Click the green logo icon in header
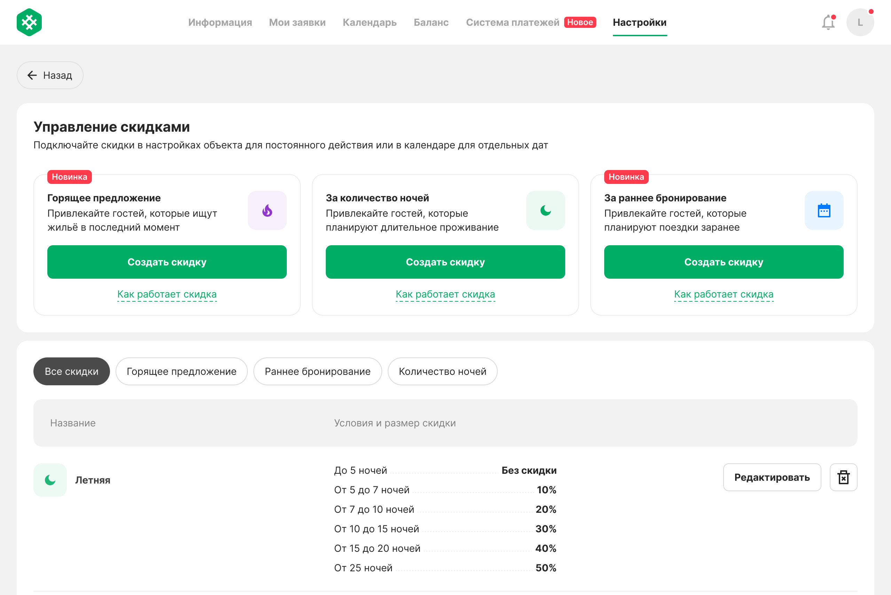The image size is (891, 595). point(29,22)
